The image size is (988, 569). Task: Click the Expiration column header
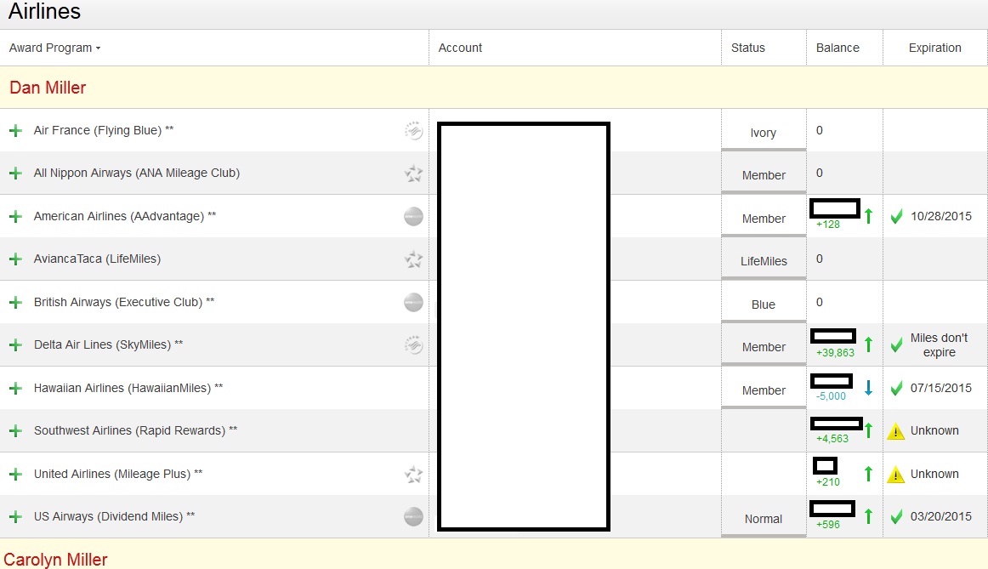pyautogui.click(x=934, y=48)
